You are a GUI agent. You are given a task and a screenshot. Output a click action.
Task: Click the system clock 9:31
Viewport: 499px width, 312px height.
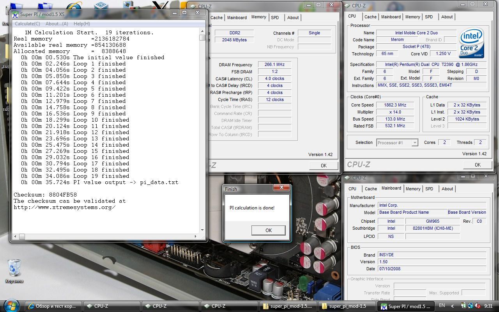click(x=488, y=306)
